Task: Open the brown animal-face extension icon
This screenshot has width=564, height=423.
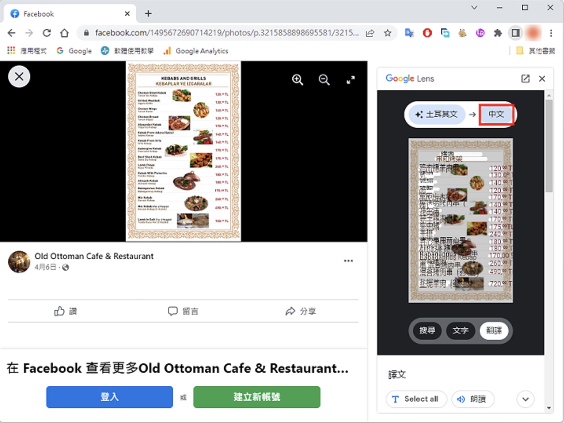Action: pos(462,33)
